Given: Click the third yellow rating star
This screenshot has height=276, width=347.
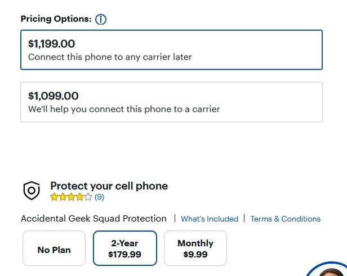Looking at the screenshot, I should [x=71, y=197].
